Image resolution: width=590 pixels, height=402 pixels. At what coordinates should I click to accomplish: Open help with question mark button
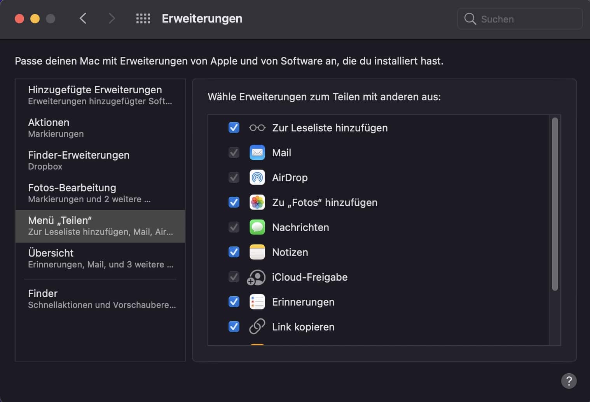pos(569,381)
